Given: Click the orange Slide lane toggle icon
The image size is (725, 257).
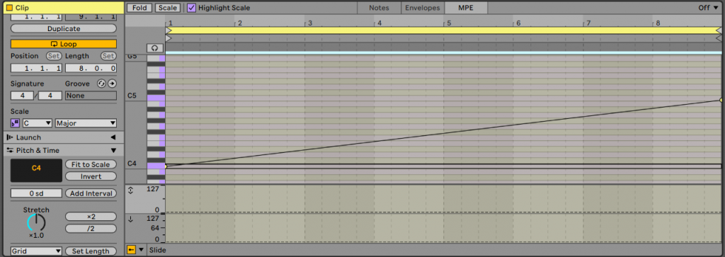Looking at the screenshot, I should 131,250.
